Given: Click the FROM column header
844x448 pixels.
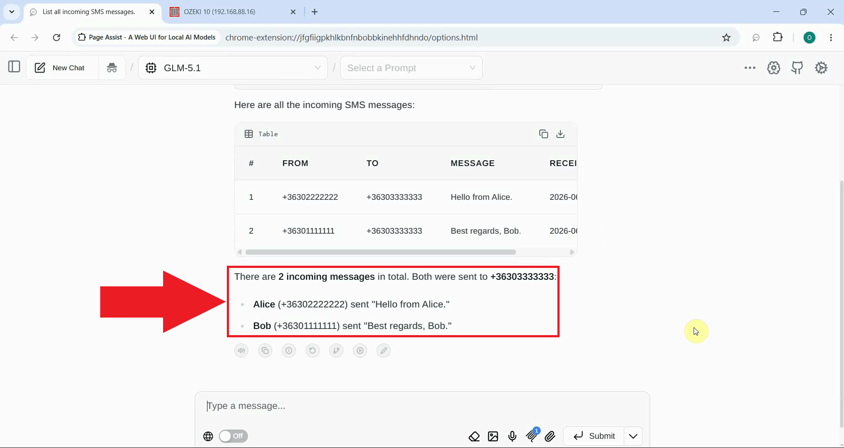Looking at the screenshot, I should tap(295, 163).
